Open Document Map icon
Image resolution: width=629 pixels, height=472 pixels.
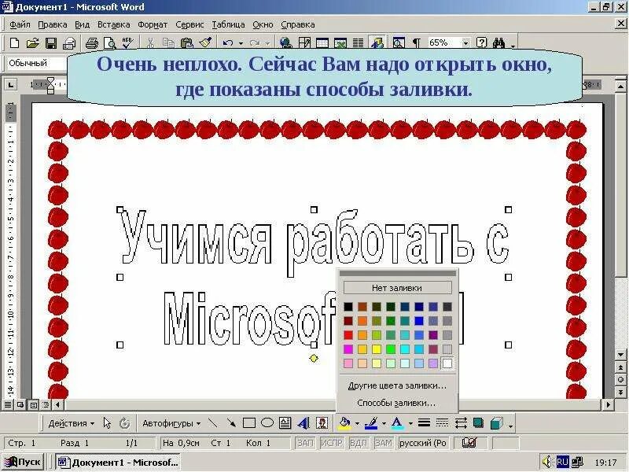pos(399,42)
